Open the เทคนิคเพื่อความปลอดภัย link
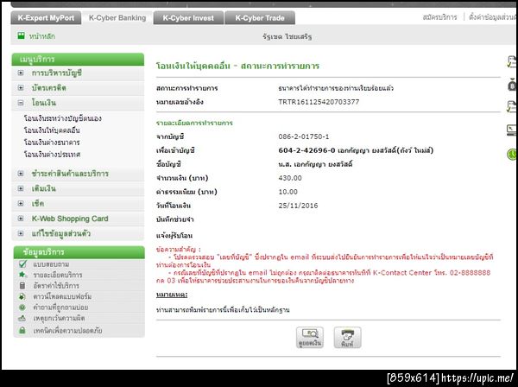This screenshot has height=387, width=518. tap(67, 331)
